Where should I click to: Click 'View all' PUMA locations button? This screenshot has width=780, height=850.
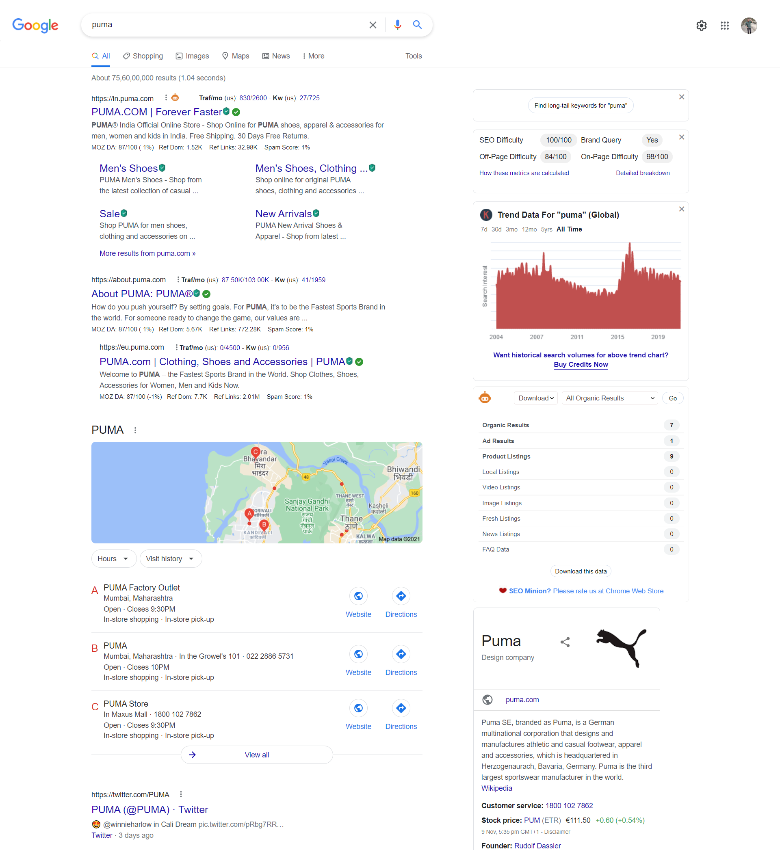click(x=256, y=755)
